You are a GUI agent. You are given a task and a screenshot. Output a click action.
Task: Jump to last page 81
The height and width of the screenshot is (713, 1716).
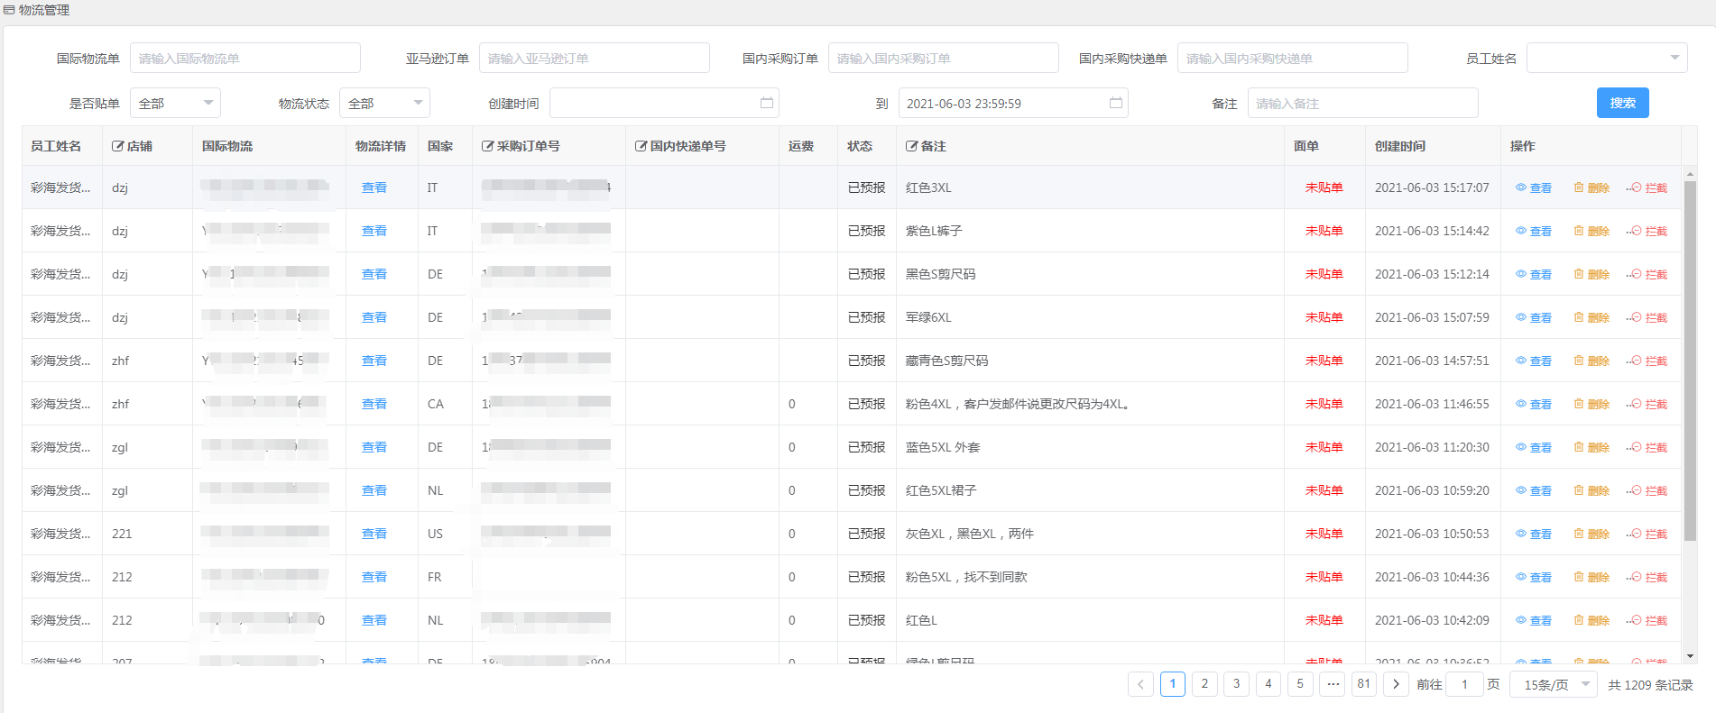point(1363,684)
